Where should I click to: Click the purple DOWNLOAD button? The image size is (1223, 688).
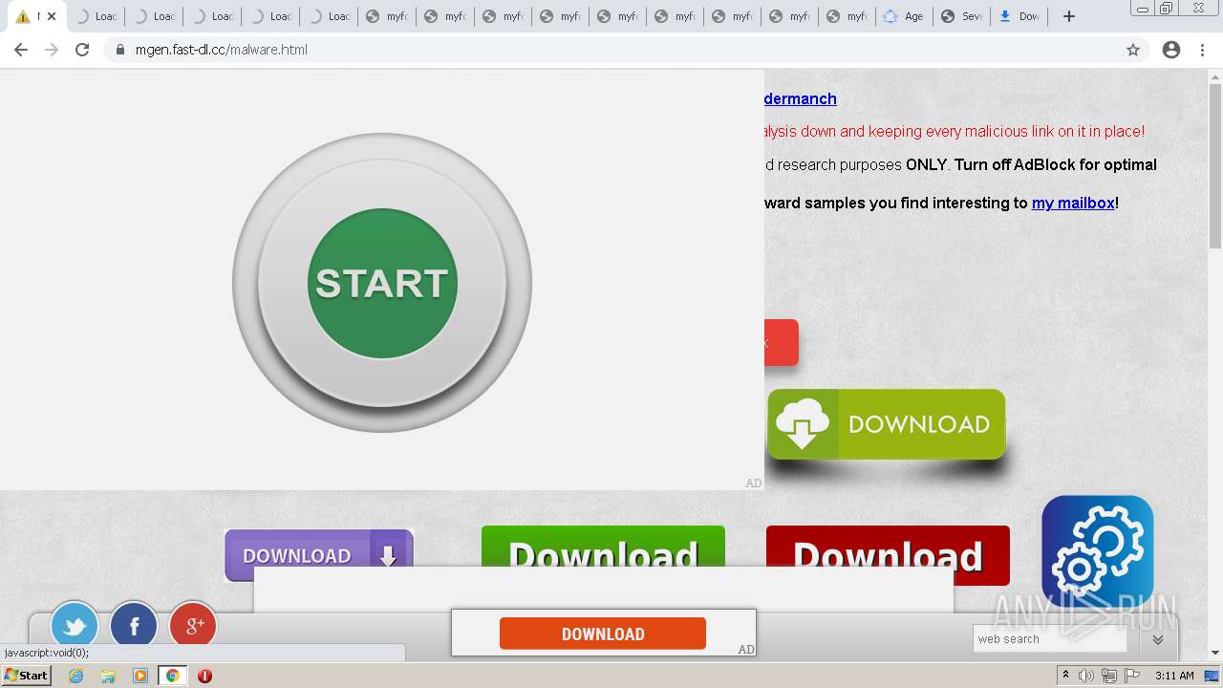pos(319,555)
